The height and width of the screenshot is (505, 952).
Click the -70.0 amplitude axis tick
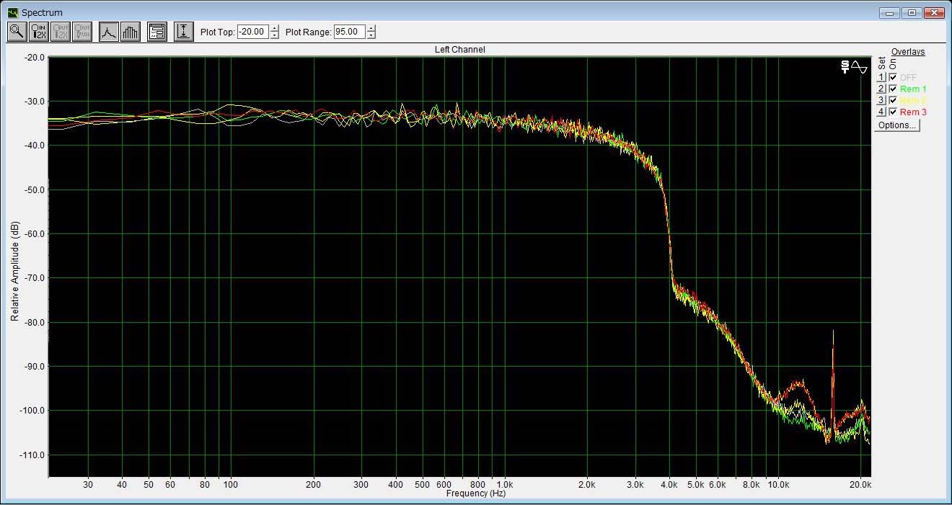36,278
